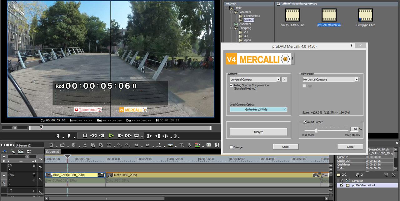
Task: Delete clip with the X icon
Action: [x=120, y=145]
